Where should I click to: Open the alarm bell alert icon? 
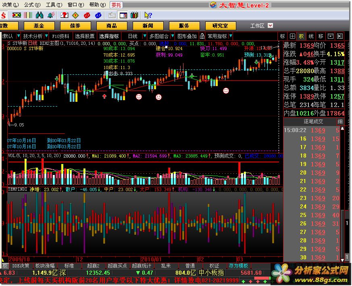coord(51,15)
